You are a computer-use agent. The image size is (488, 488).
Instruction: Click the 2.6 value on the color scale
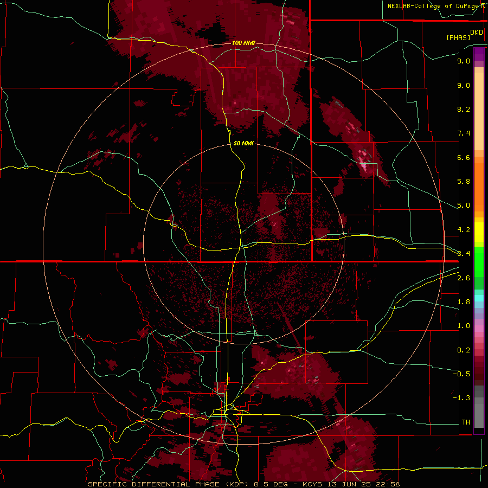click(x=464, y=278)
